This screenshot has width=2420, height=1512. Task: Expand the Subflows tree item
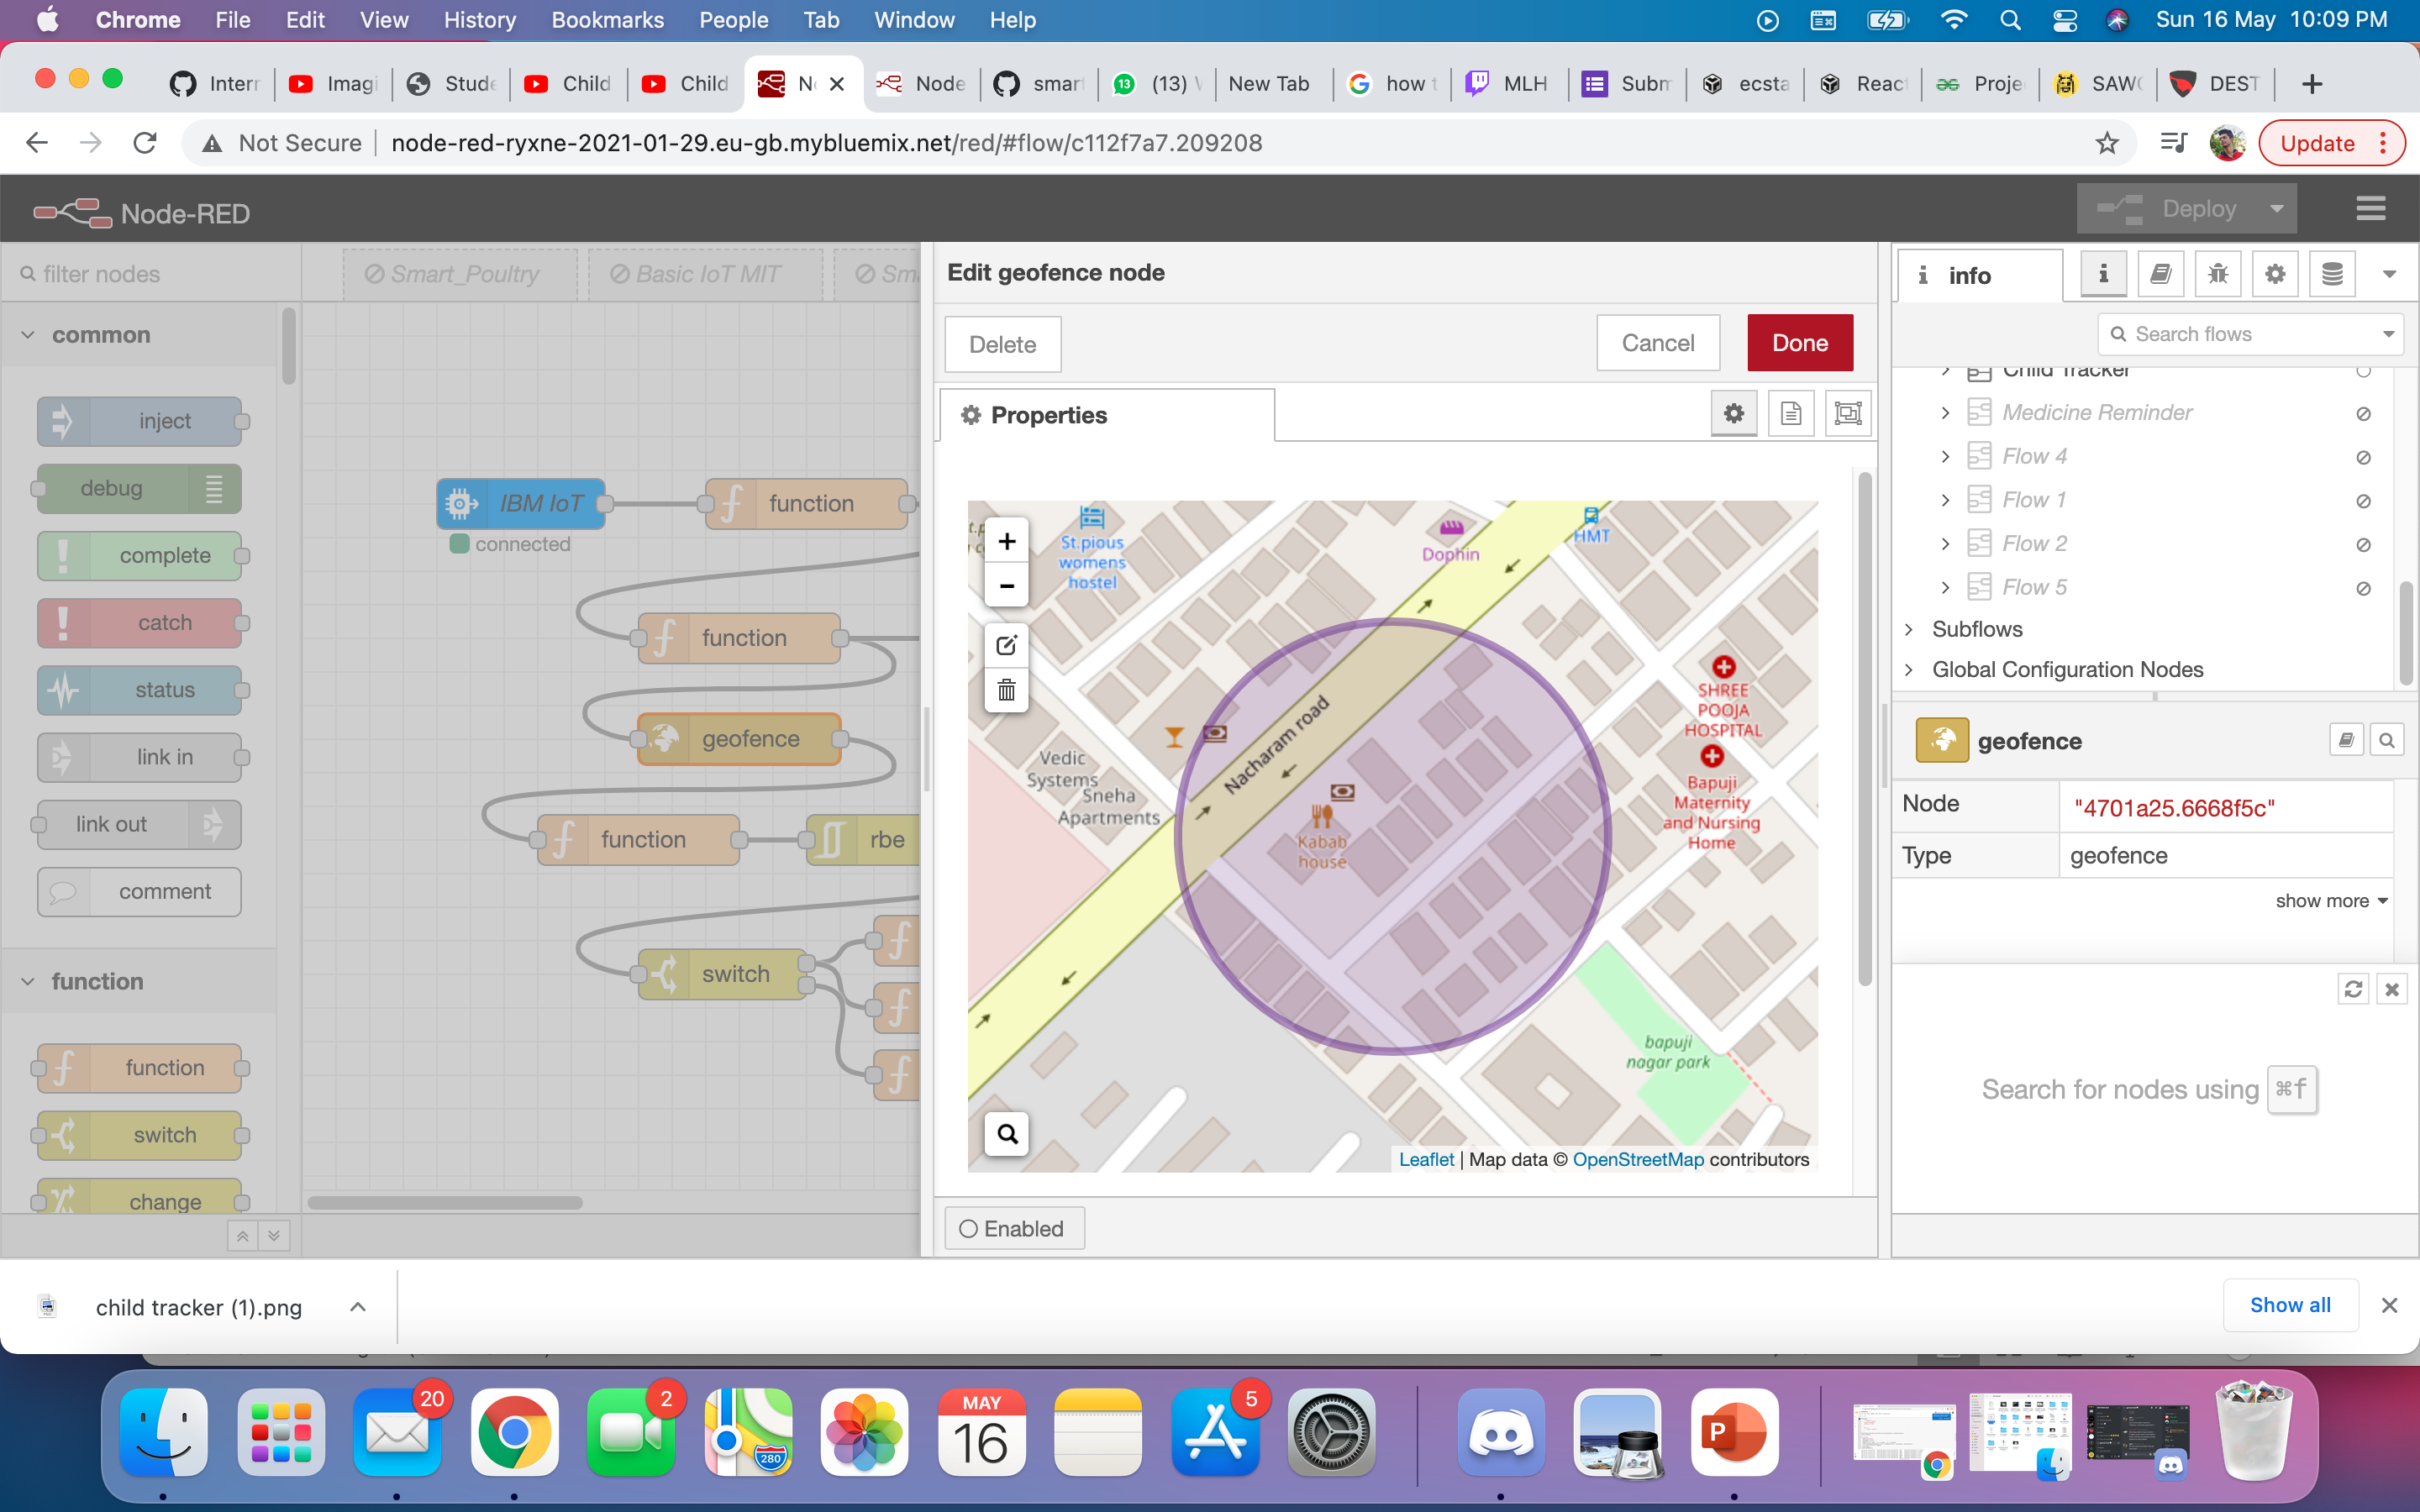1909,629
